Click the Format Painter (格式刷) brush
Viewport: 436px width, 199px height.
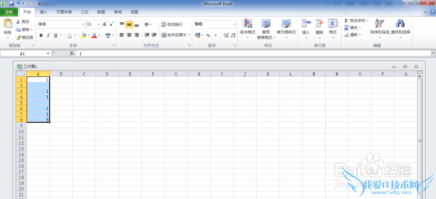pyautogui.click(x=18, y=37)
